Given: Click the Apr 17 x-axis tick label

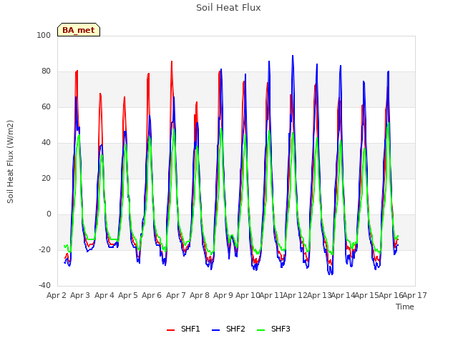Looking at the screenshot, I should pos(415,295).
